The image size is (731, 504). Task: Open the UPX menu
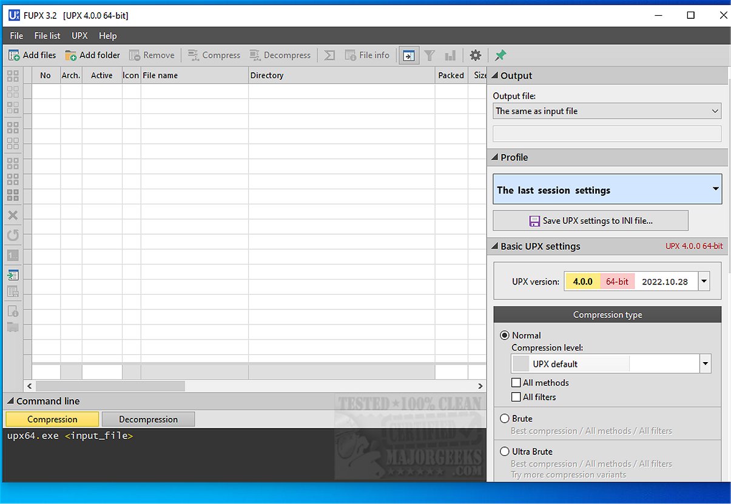(79, 36)
